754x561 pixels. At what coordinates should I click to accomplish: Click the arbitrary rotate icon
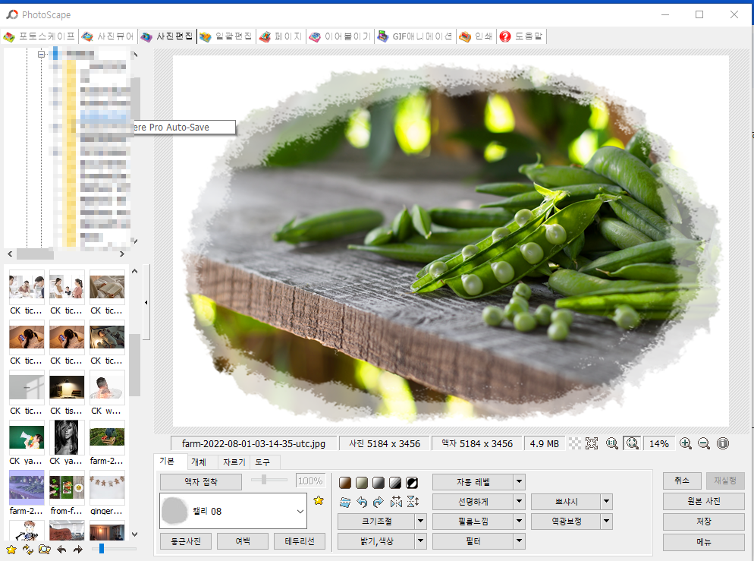pyautogui.click(x=345, y=503)
